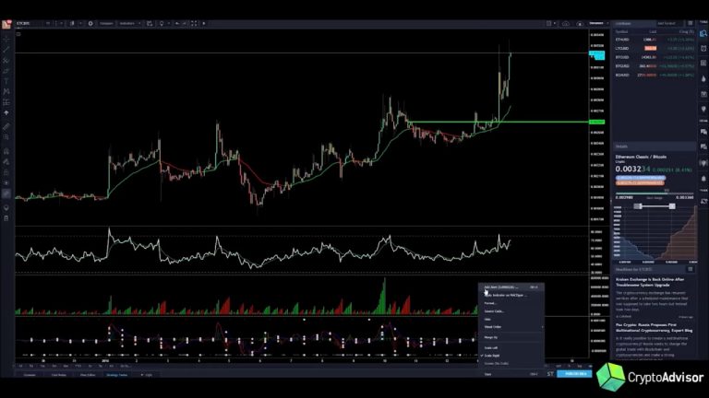Image resolution: width=709 pixels, height=398 pixels.
Task: Open hotlist flame icon in right sidebar
Action: pyautogui.click(x=703, y=78)
